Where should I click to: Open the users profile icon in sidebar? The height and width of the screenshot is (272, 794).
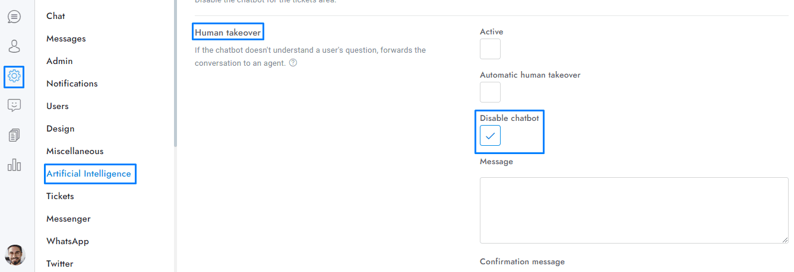pyautogui.click(x=14, y=46)
